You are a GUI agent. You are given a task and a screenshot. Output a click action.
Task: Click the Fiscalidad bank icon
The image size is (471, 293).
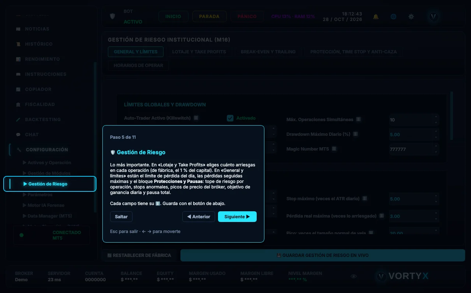coord(18,105)
